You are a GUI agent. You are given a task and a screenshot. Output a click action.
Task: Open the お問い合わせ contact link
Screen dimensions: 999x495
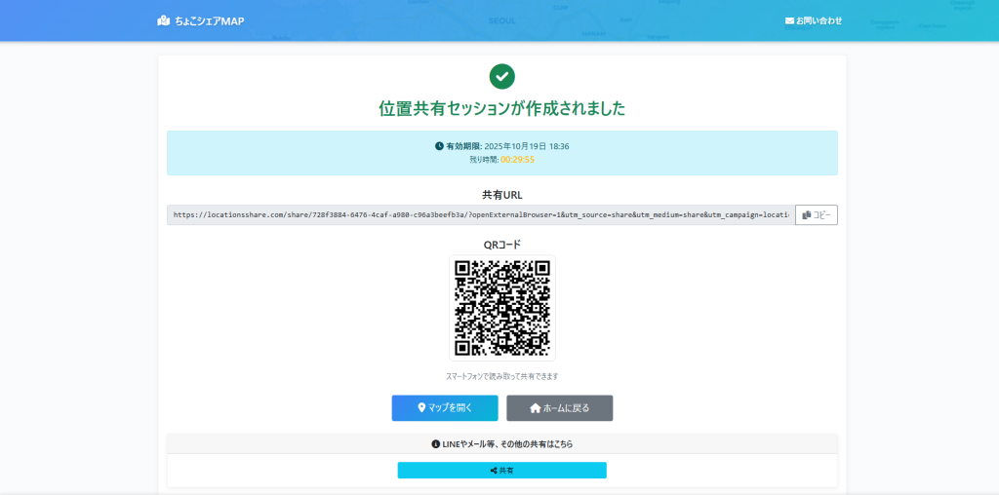[x=819, y=20]
